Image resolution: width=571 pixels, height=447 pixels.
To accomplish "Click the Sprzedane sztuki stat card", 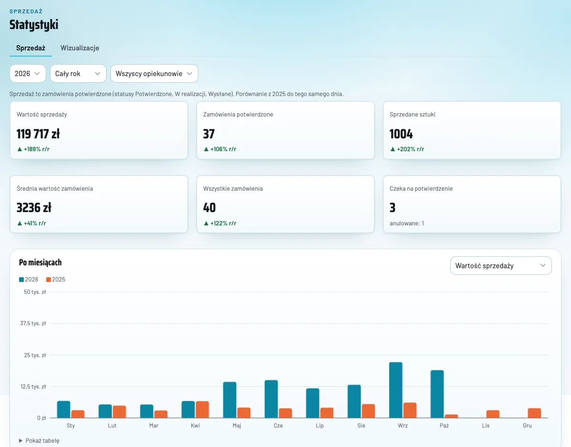I will (x=472, y=130).
